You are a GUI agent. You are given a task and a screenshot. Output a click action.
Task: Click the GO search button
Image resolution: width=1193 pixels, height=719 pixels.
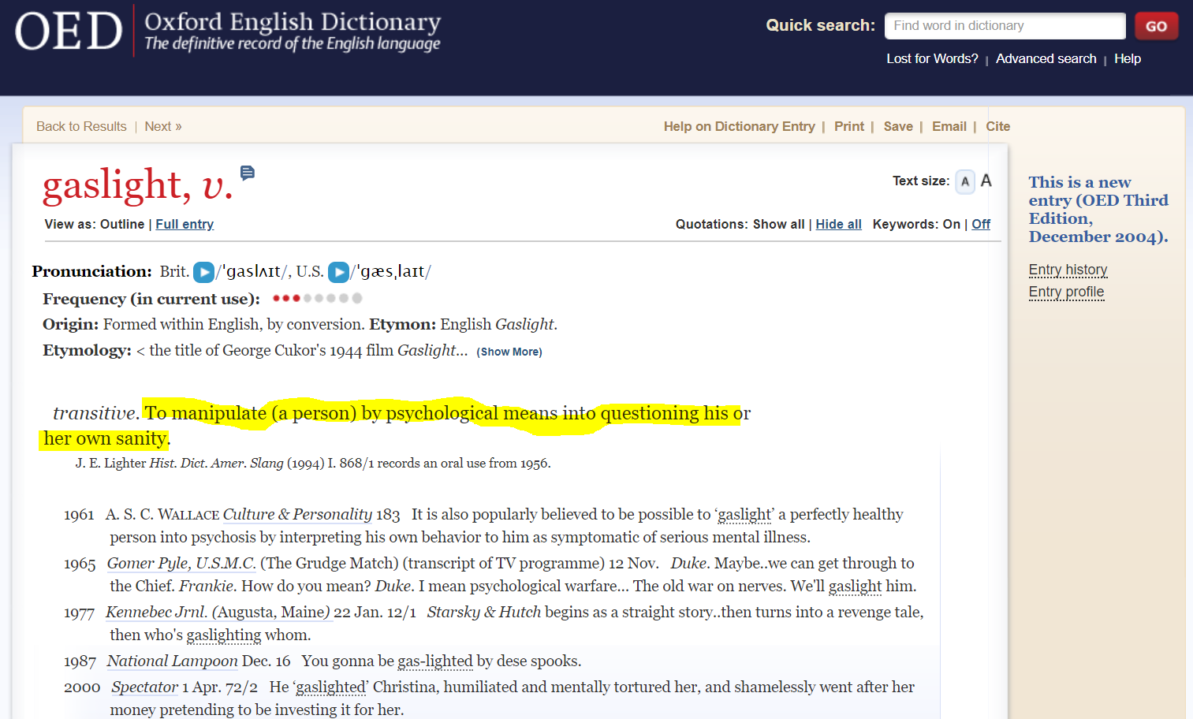[x=1156, y=26]
